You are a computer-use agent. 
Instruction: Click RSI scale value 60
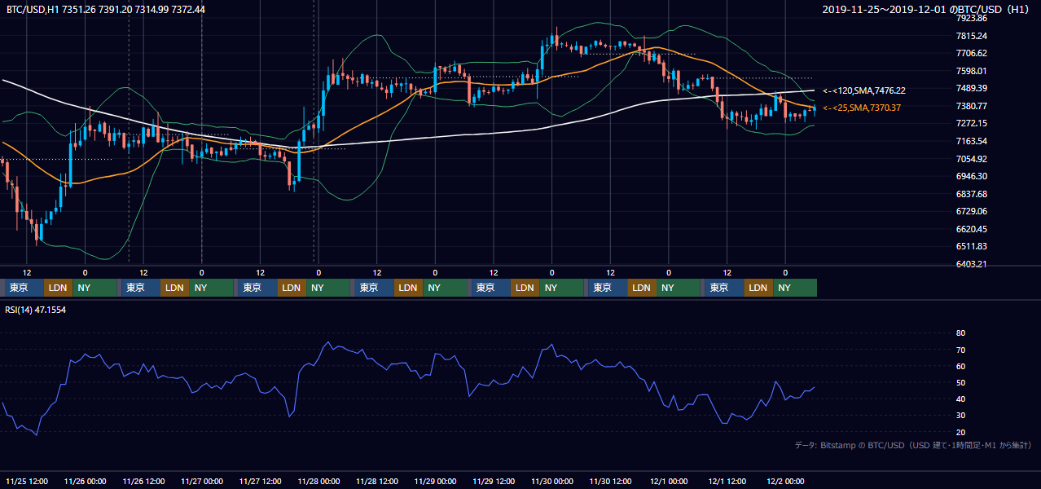pos(960,366)
